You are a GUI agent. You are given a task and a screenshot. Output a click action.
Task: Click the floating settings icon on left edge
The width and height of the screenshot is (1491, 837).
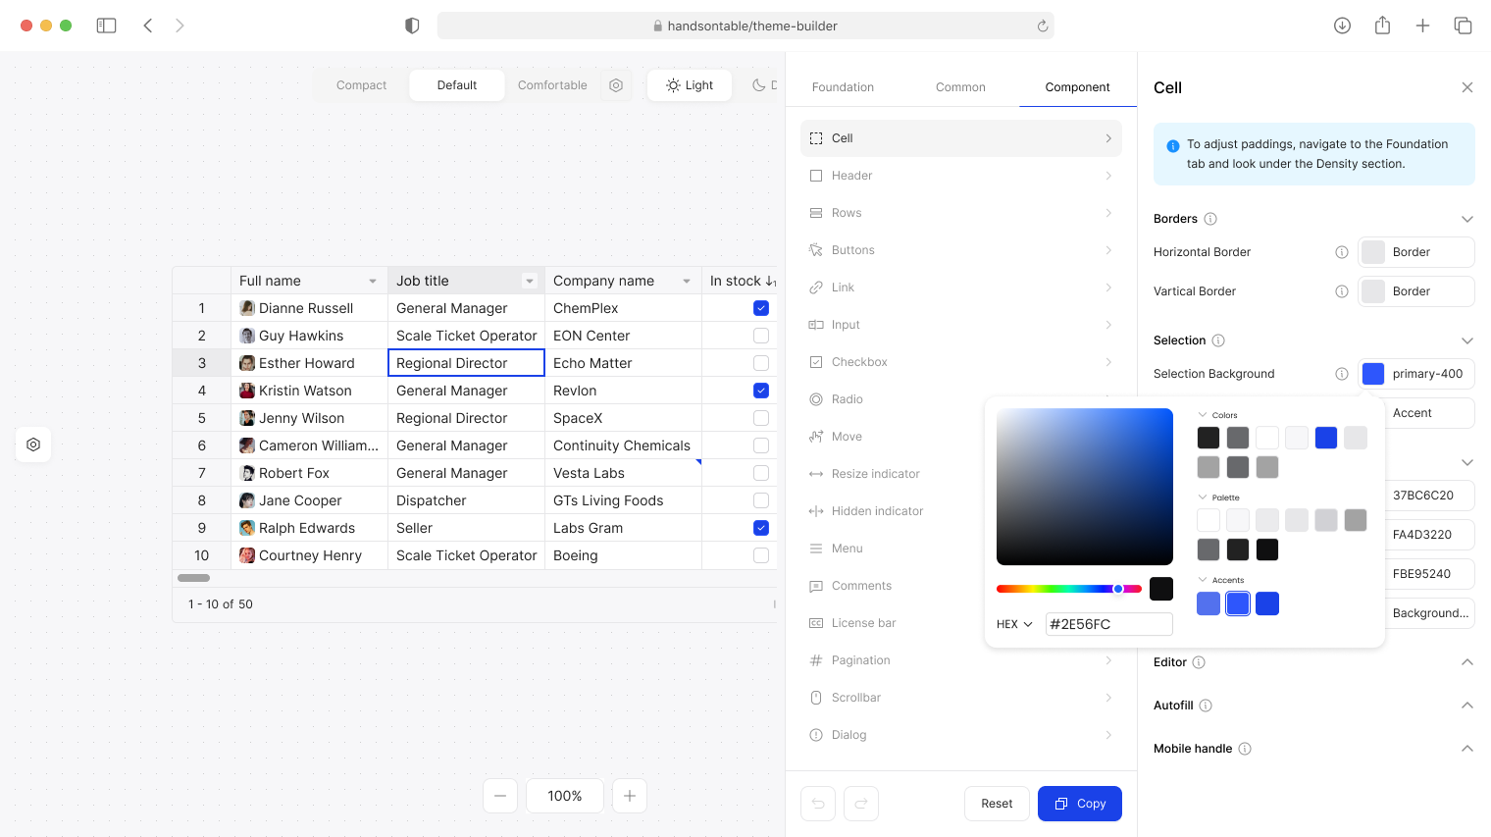33,445
